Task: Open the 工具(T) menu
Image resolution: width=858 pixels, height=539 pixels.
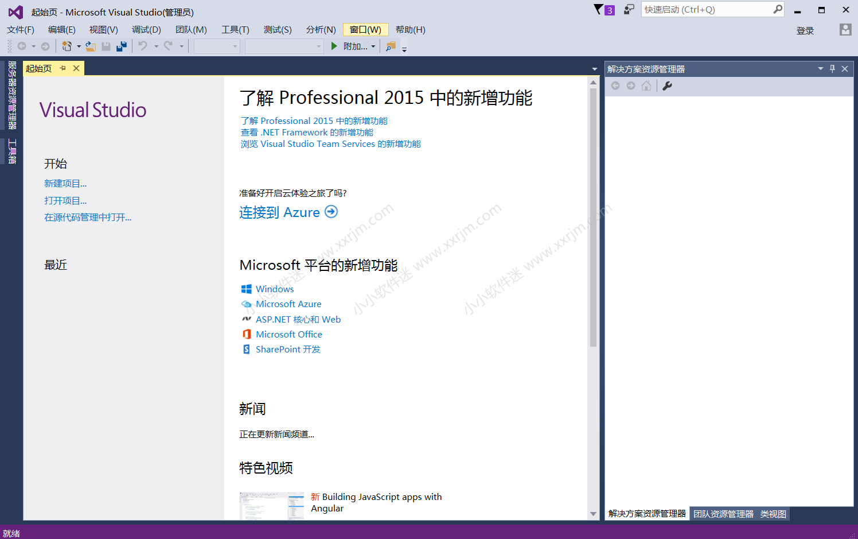Action: click(236, 30)
